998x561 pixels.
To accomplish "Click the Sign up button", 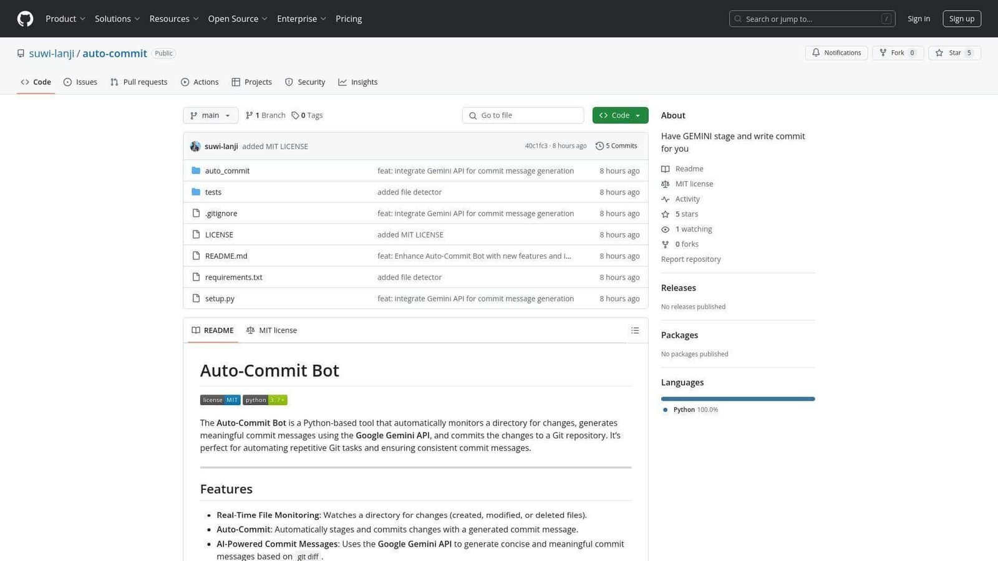I will 962,19.
